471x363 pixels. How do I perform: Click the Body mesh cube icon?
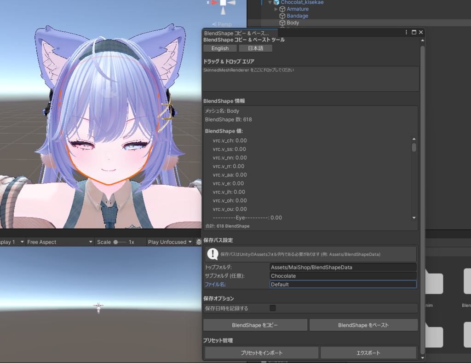click(282, 22)
